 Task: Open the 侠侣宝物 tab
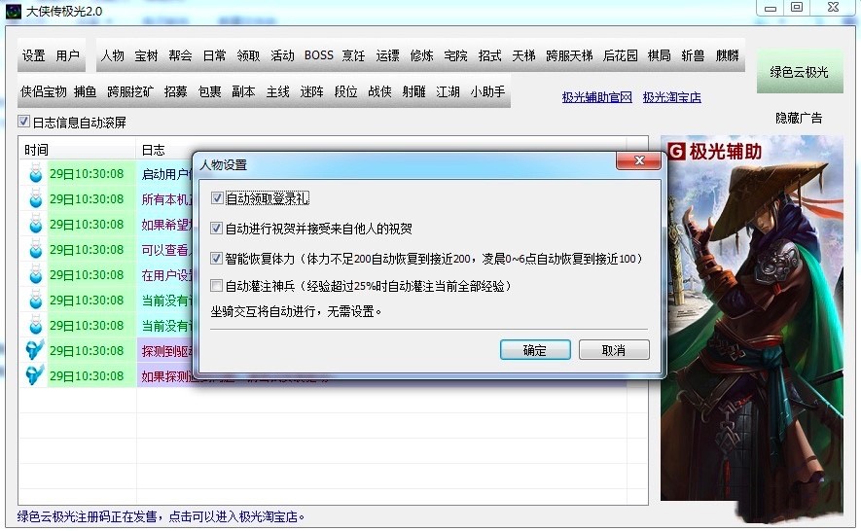(x=44, y=91)
